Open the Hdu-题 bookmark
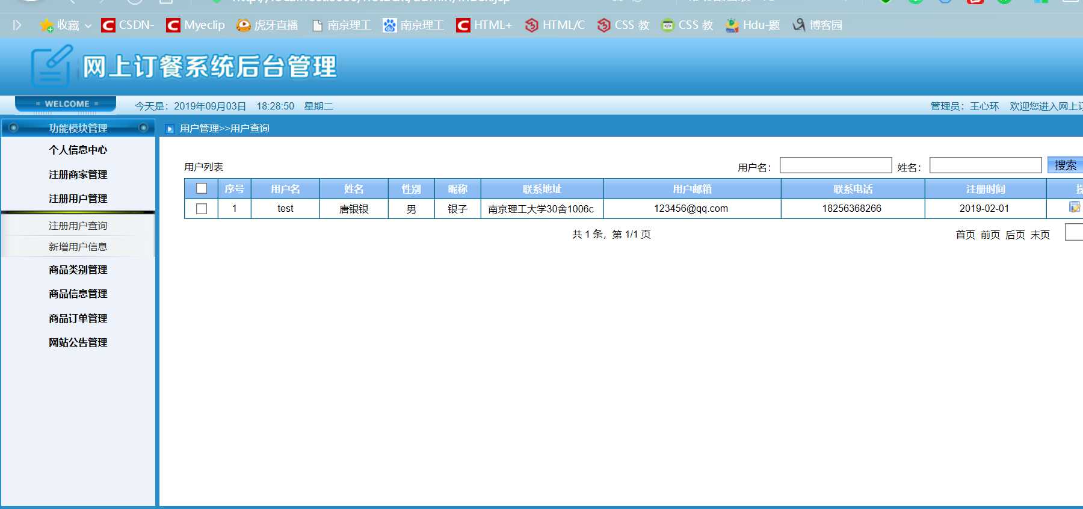 click(752, 25)
